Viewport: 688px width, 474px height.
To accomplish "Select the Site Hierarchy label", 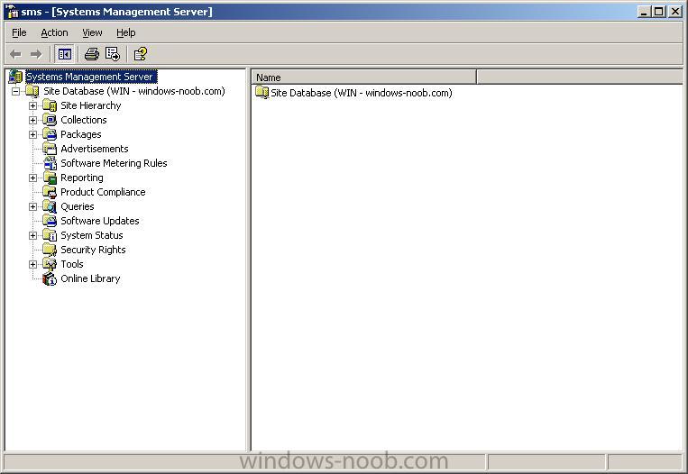I will point(91,105).
